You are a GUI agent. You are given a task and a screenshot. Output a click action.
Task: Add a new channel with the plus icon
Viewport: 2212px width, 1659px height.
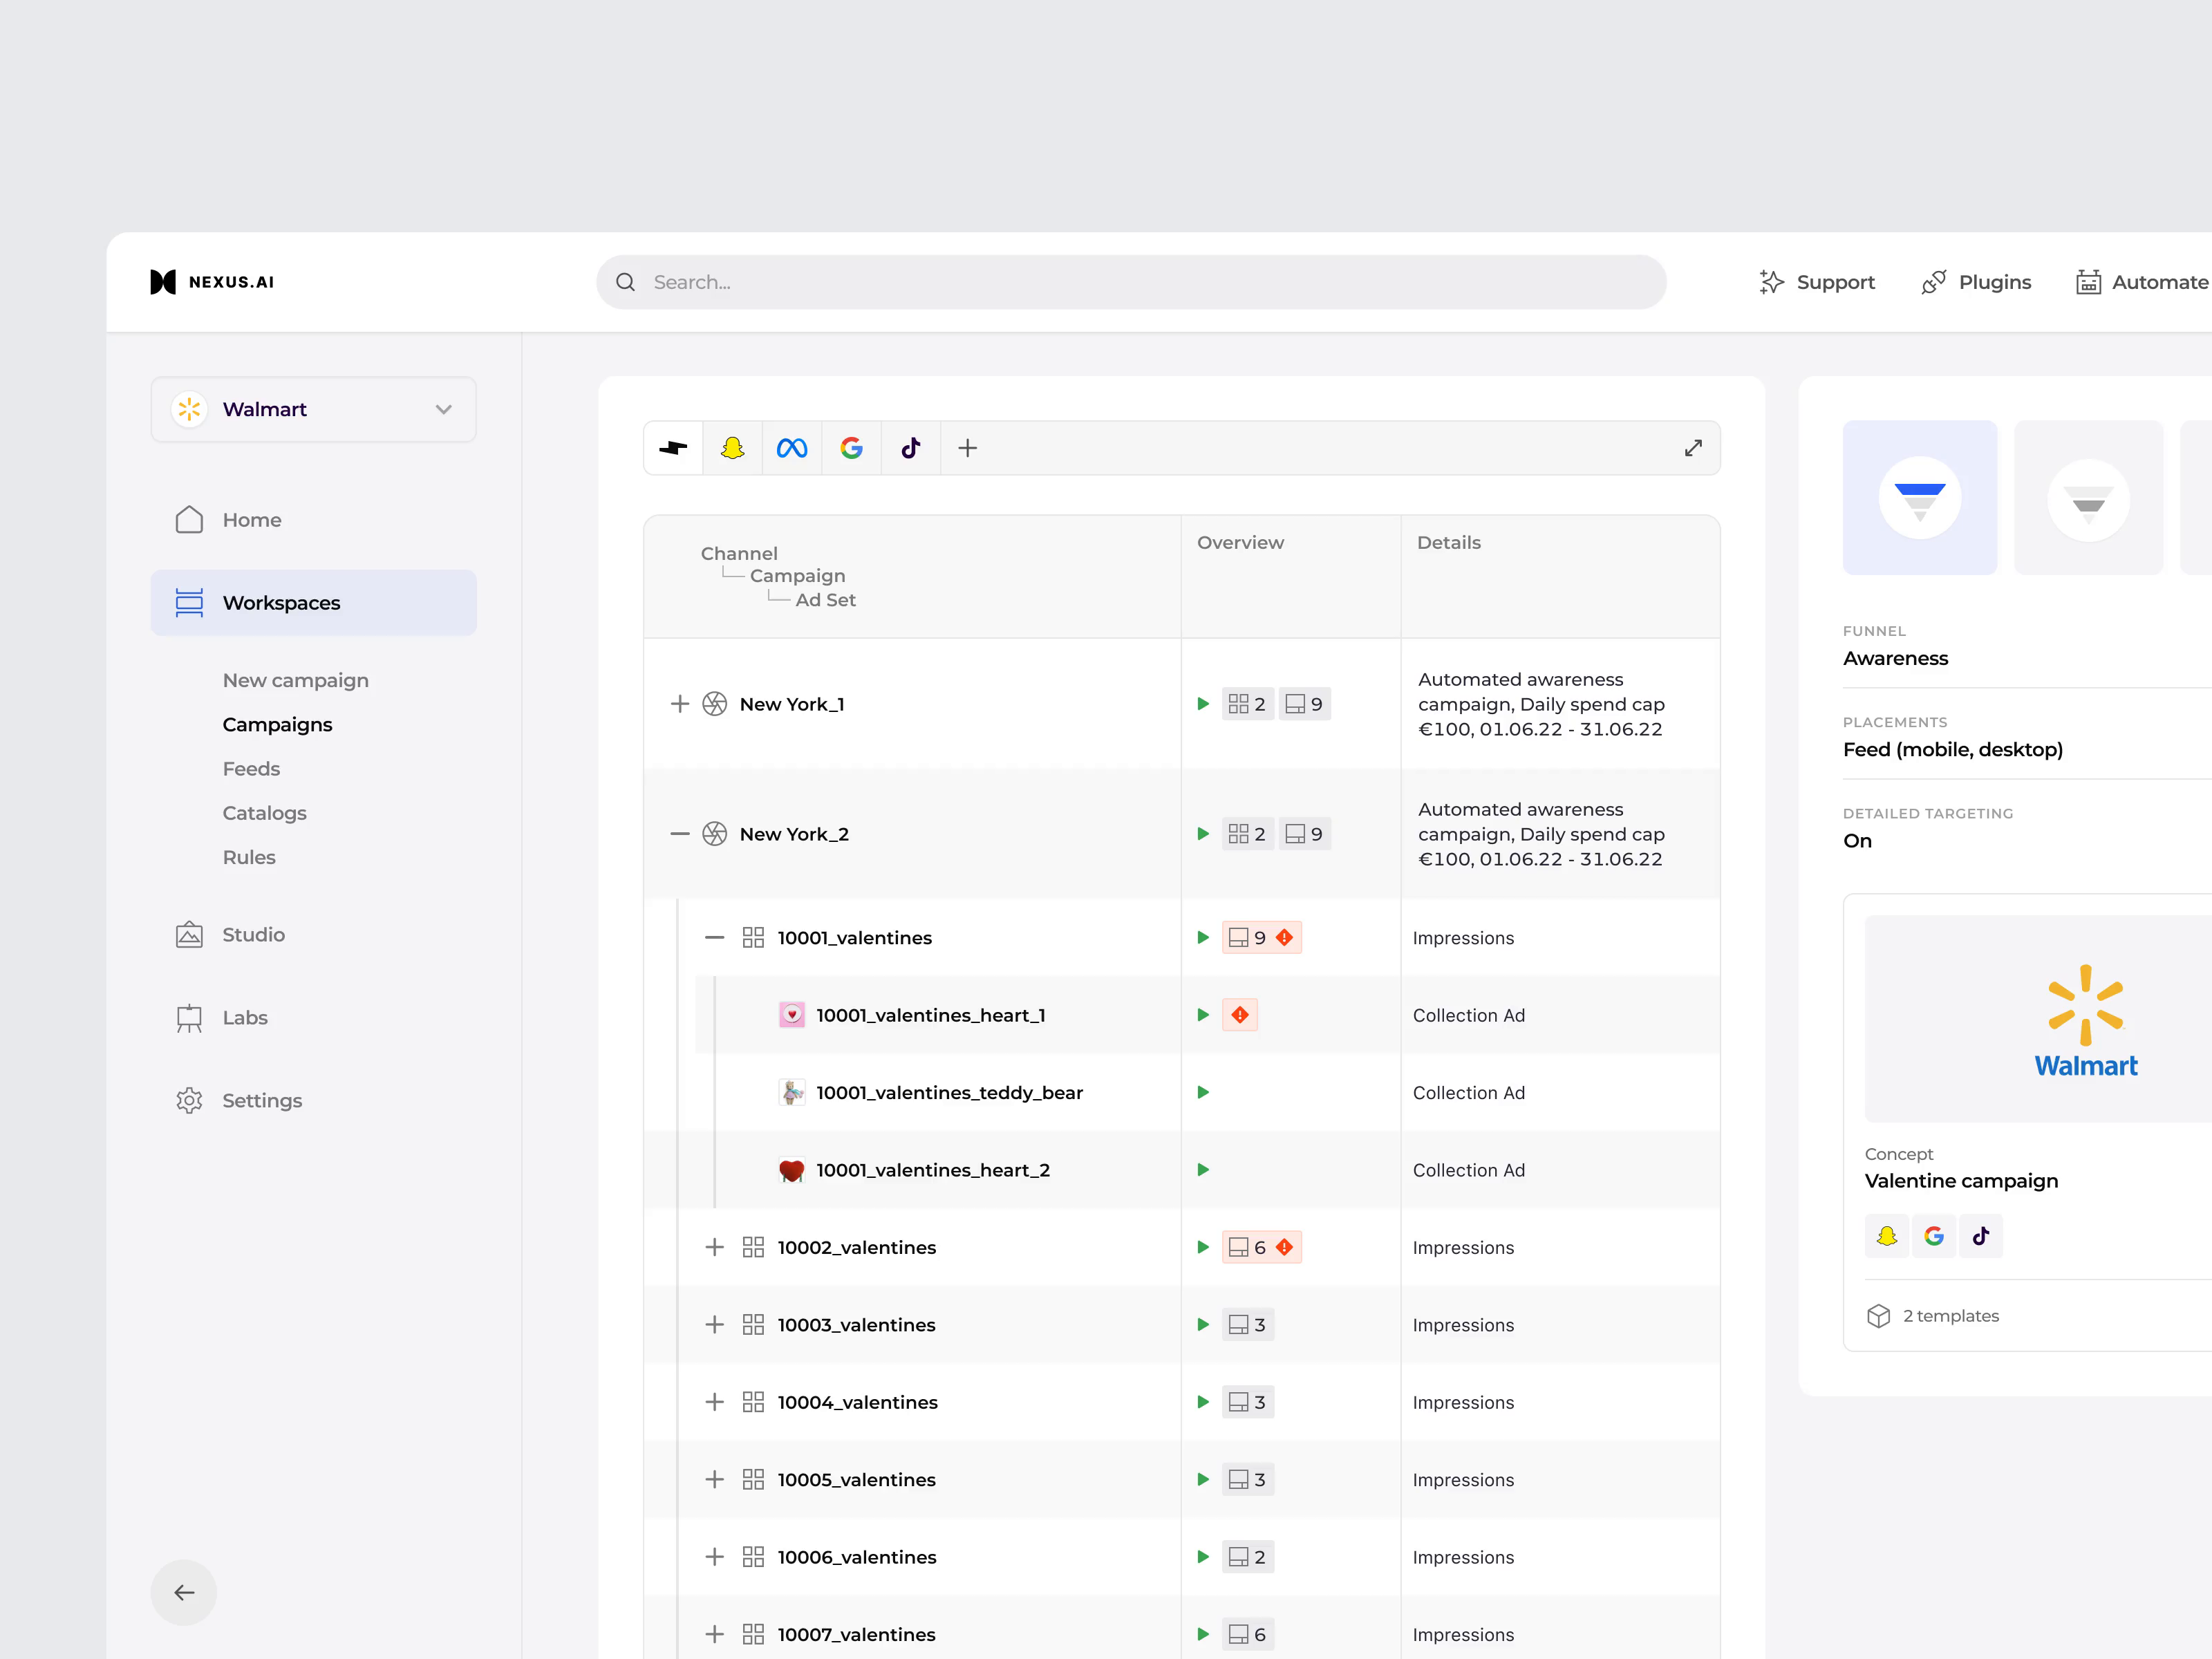(x=967, y=448)
